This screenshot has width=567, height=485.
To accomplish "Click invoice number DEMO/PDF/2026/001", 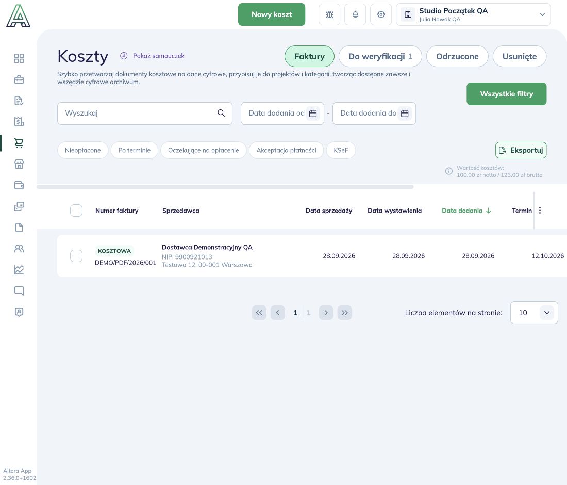I will 125,263.
